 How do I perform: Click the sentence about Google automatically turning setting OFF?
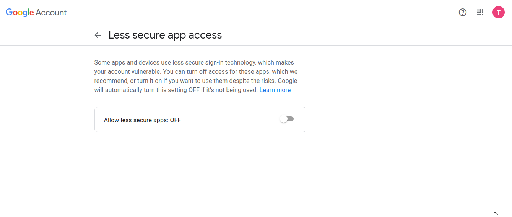click(x=176, y=90)
